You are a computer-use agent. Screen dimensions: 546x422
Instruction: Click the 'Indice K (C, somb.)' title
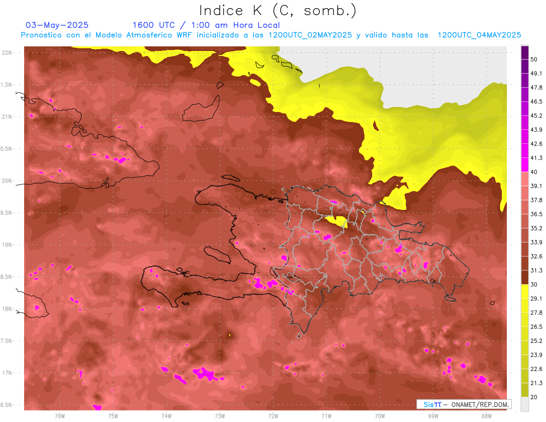pos(278,10)
